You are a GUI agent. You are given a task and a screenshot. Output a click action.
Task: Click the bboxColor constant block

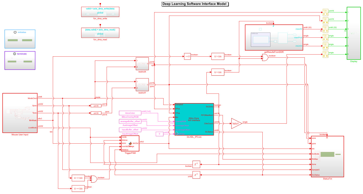(x=130, y=113)
